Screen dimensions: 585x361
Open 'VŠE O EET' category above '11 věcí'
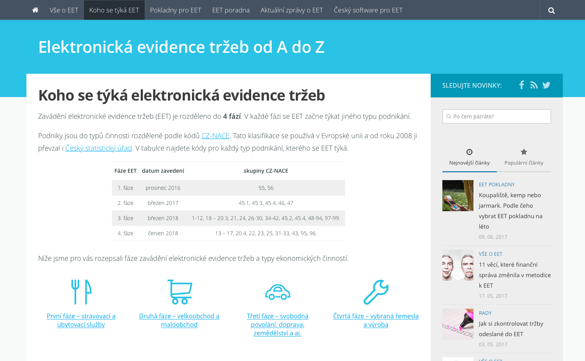pyautogui.click(x=491, y=254)
